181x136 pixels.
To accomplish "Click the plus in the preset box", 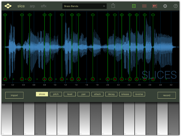I will pyautogui.click(x=104, y=6).
